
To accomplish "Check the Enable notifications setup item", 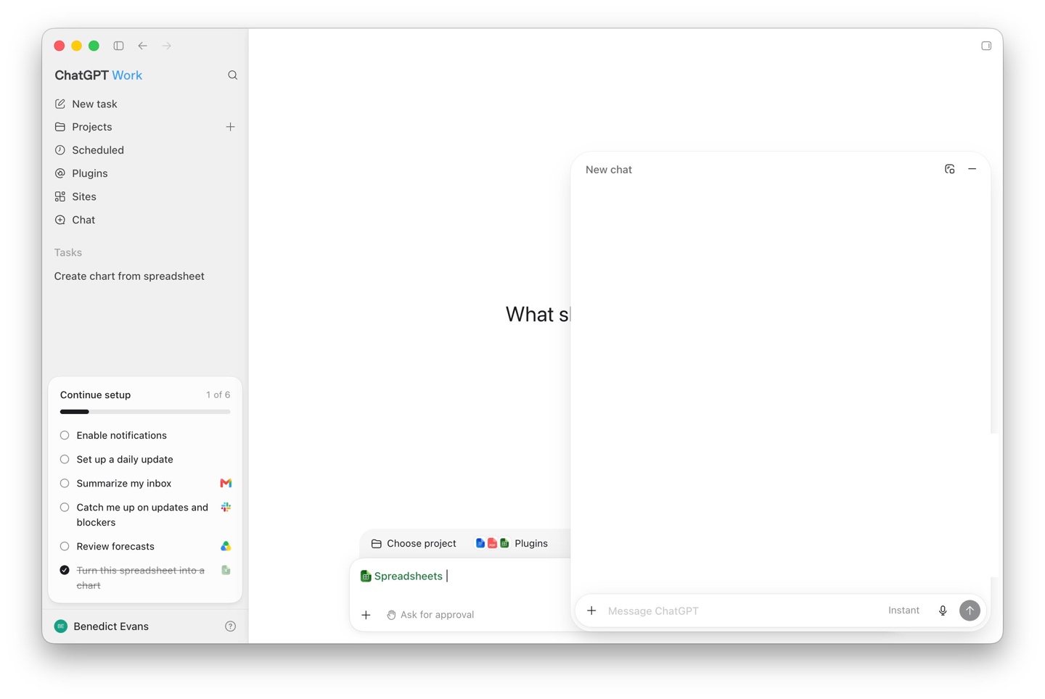I will tap(65, 436).
